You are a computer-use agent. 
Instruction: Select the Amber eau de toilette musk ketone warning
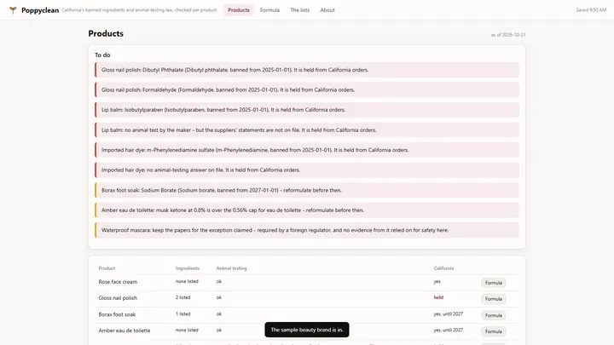[307, 210]
